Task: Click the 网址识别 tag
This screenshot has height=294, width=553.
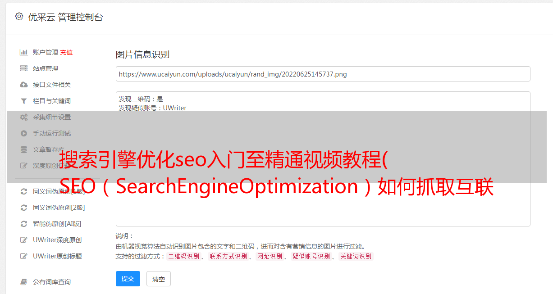Action: (270, 256)
